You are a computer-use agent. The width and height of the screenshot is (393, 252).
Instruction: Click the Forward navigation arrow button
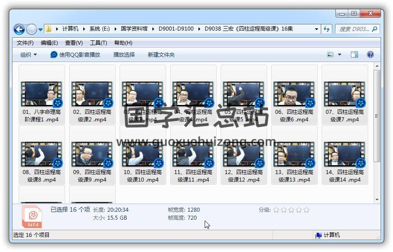31,29
